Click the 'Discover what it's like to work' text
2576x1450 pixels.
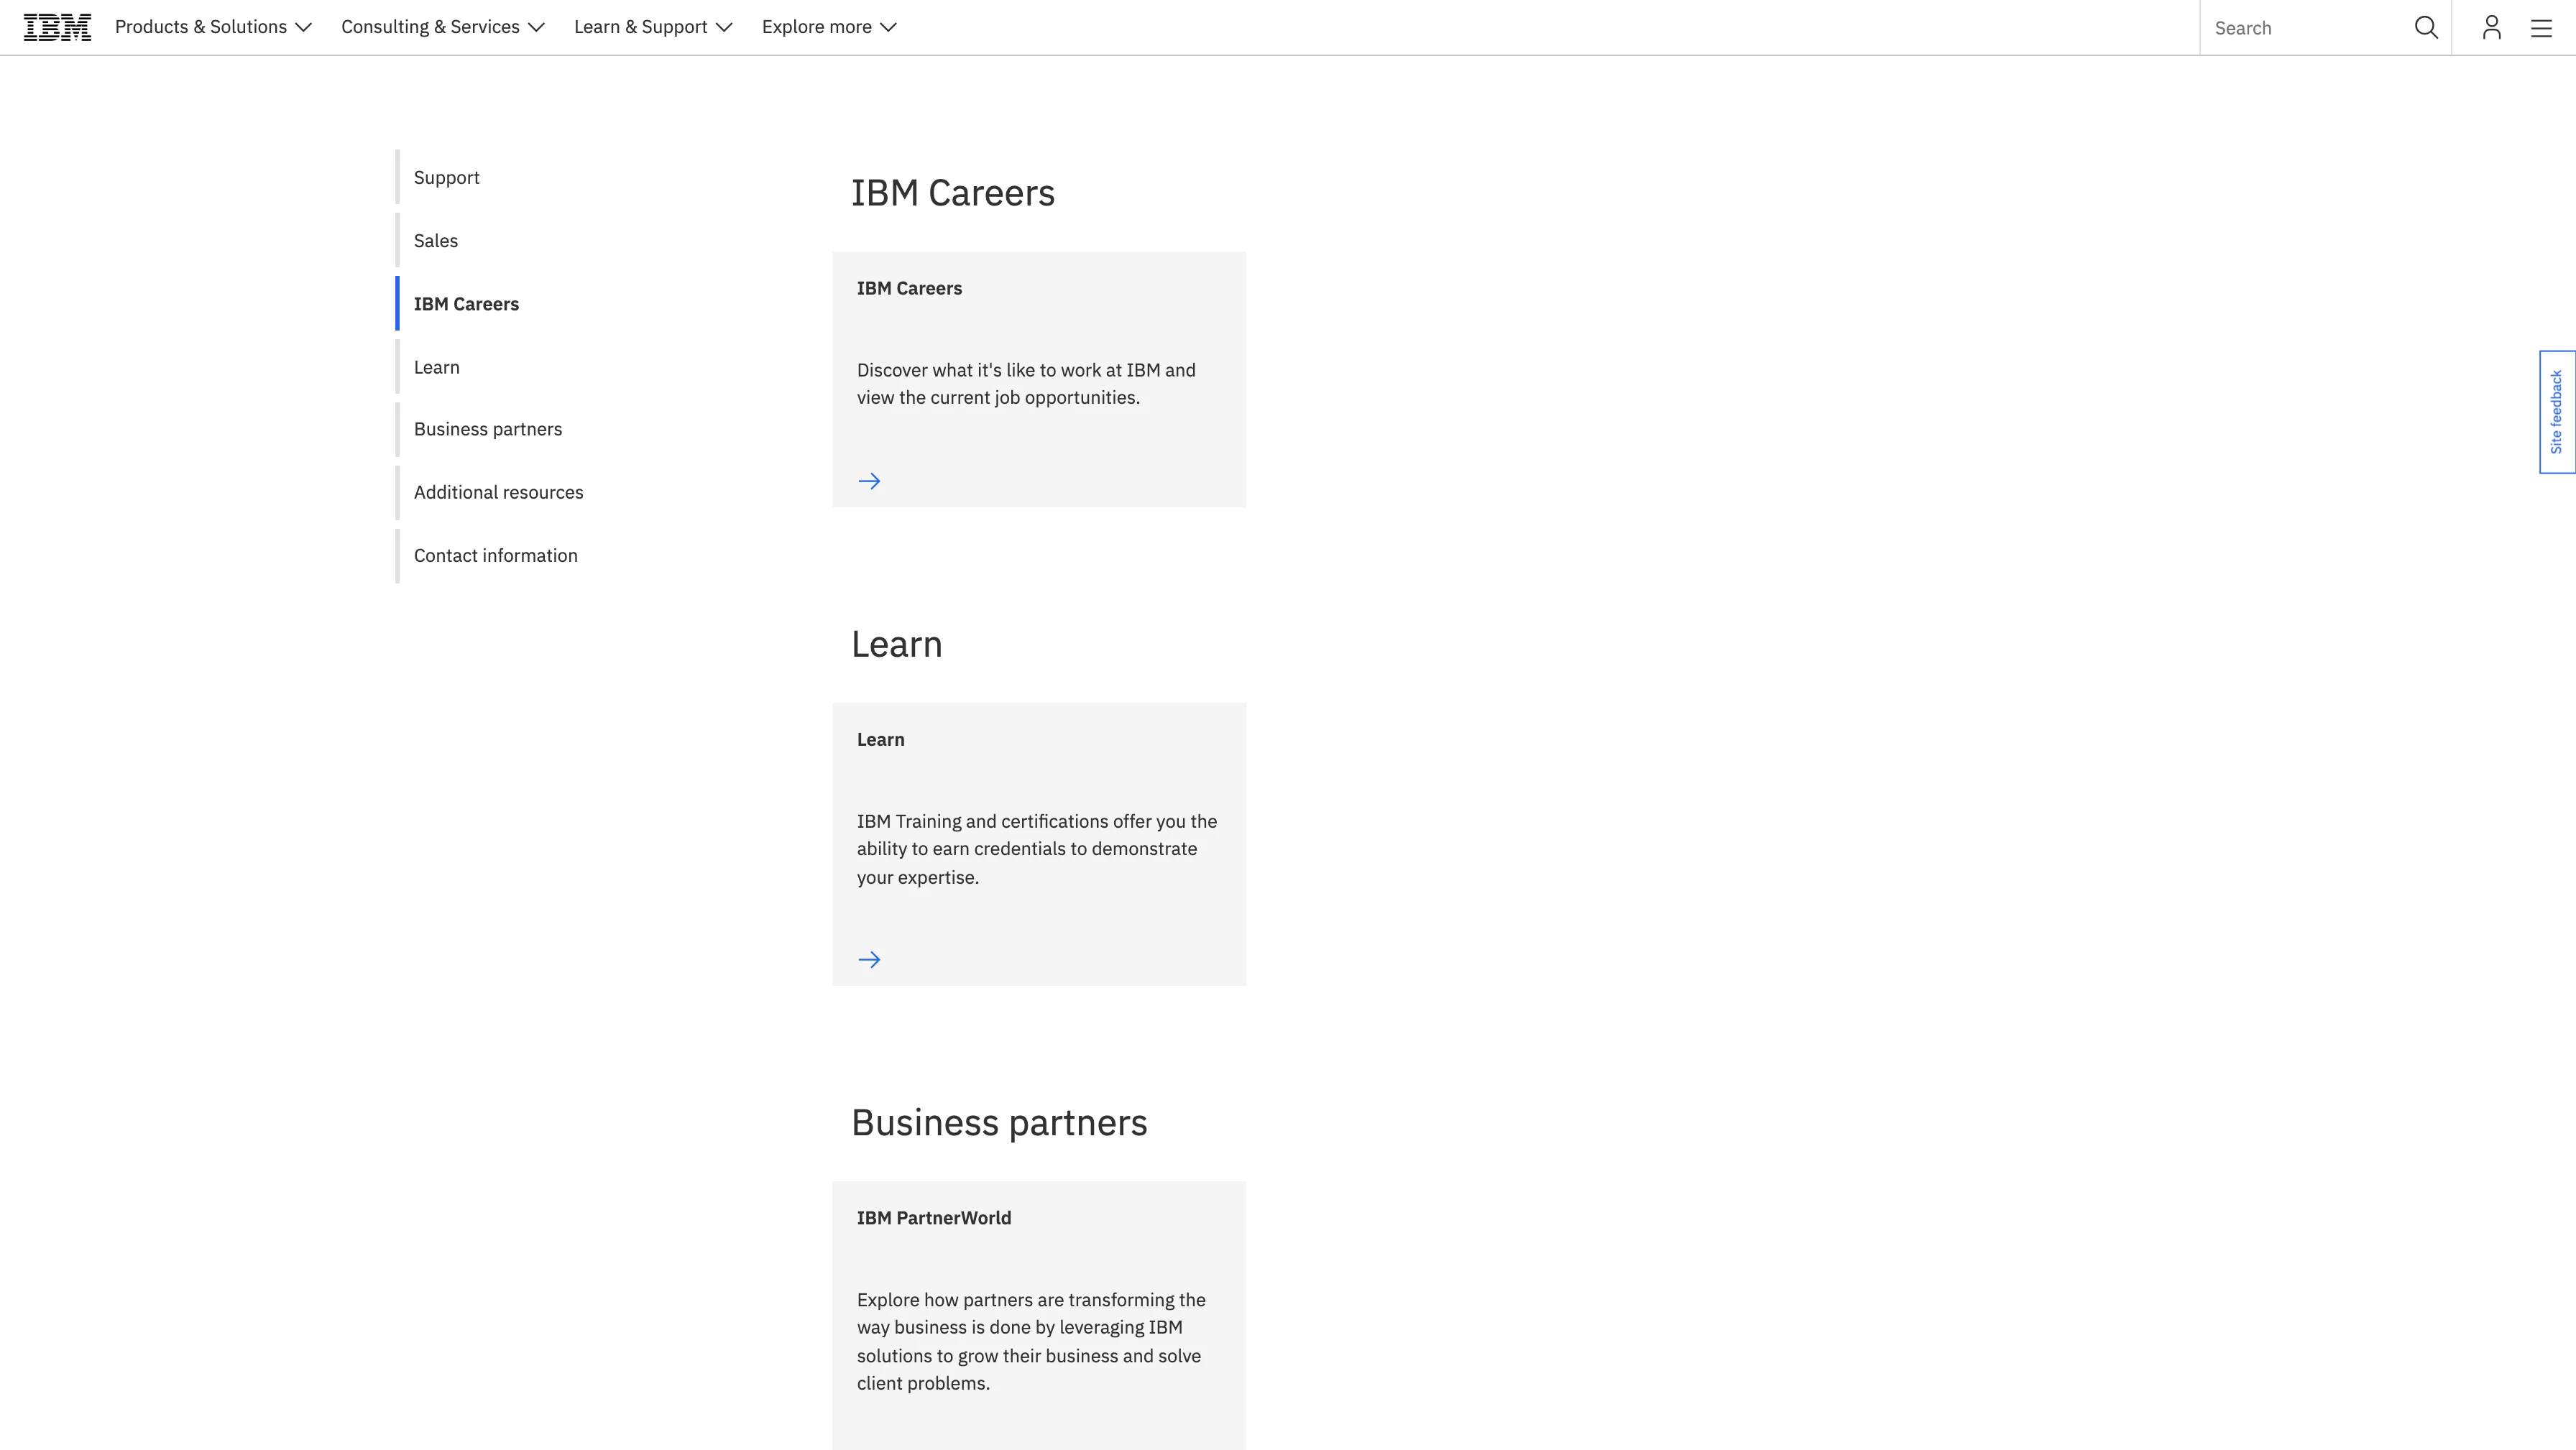click(1026, 384)
